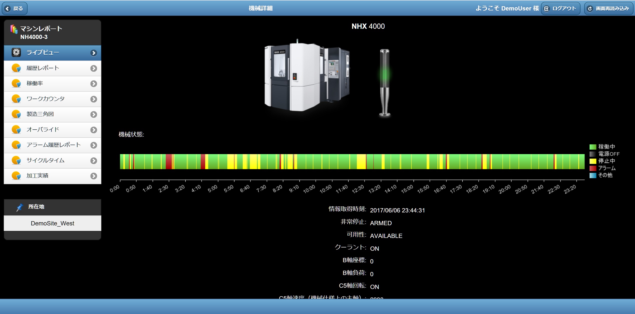Viewport: 635px width, 314px height.
Task: Open the サイクルタイム menu item
Action: (53, 161)
